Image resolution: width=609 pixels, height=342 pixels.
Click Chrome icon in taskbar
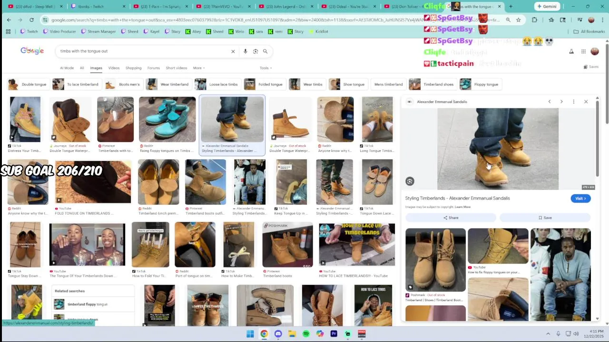click(x=264, y=334)
